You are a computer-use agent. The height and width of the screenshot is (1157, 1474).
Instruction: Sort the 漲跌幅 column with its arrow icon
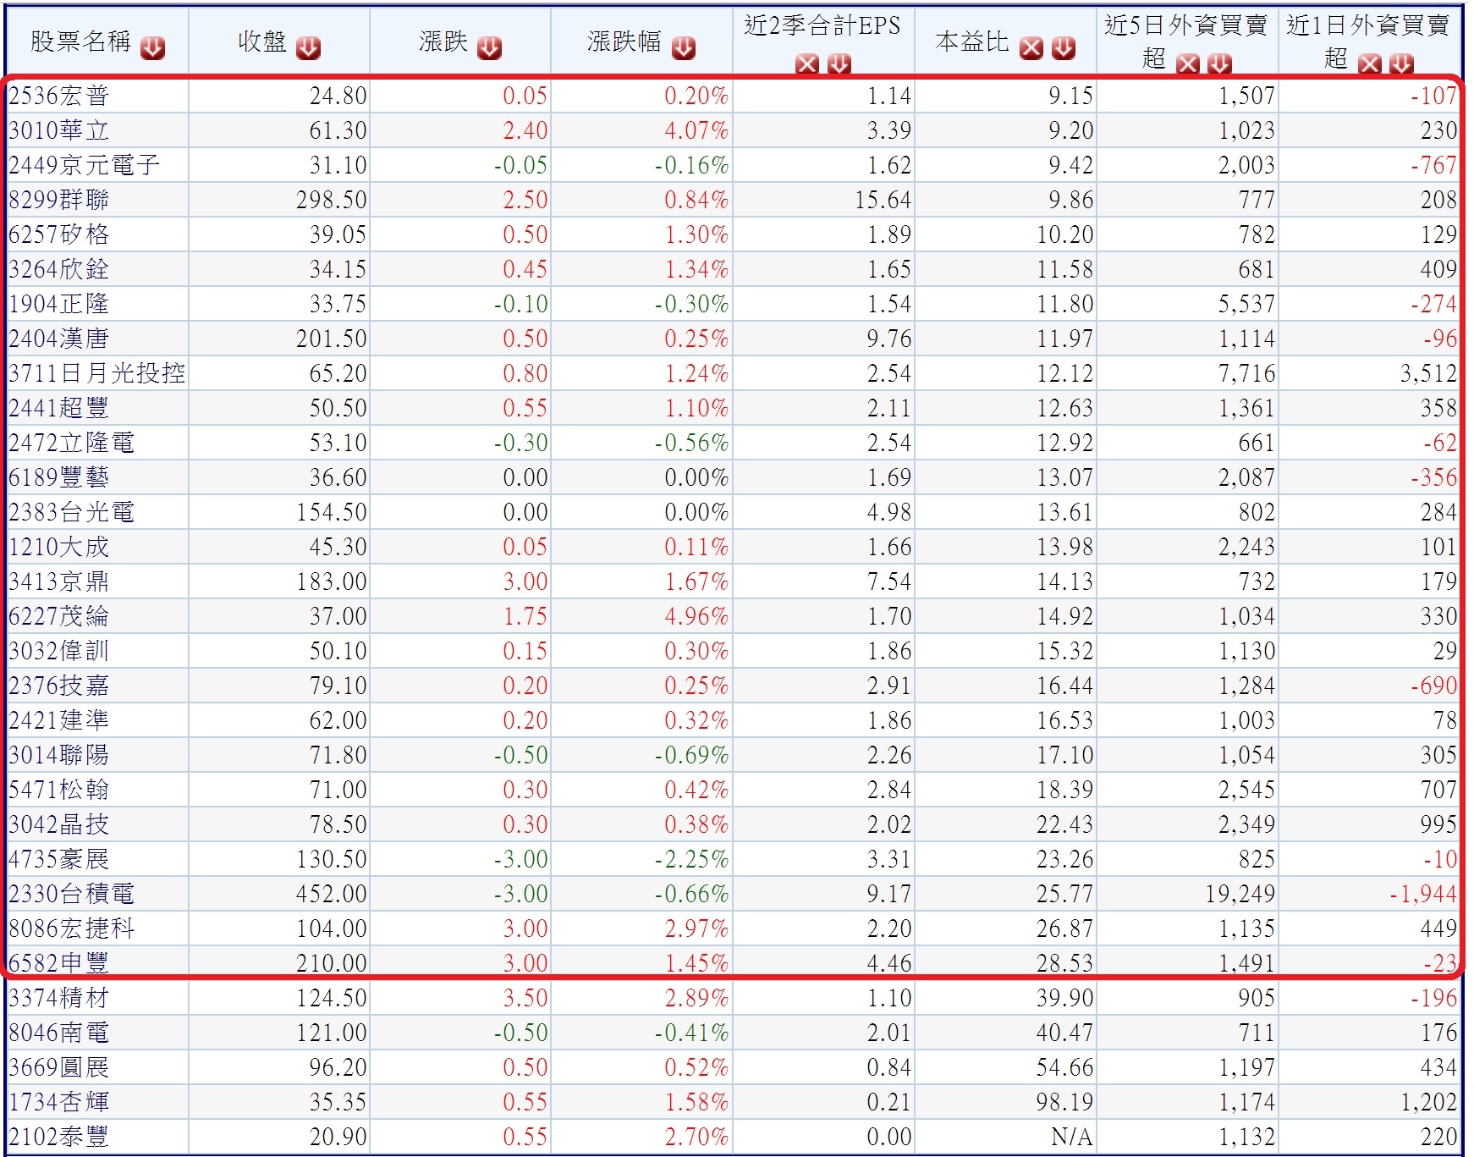(x=684, y=48)
